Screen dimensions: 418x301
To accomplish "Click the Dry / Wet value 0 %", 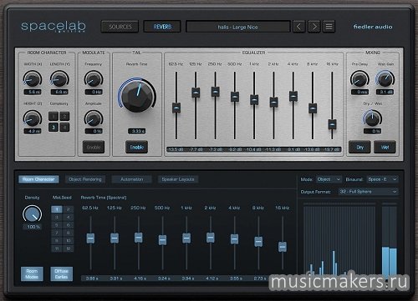I will [x=373, y=131].
